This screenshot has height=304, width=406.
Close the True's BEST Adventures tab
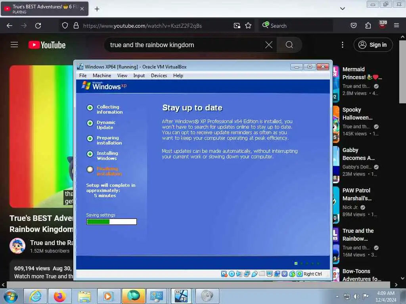click(x=82, y=9)
